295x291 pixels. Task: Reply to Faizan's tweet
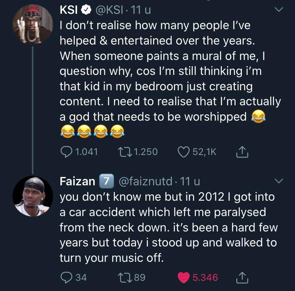(66, 277)
